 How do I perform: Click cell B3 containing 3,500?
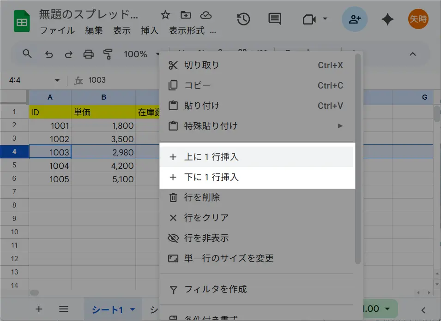[x=103, y=139]
